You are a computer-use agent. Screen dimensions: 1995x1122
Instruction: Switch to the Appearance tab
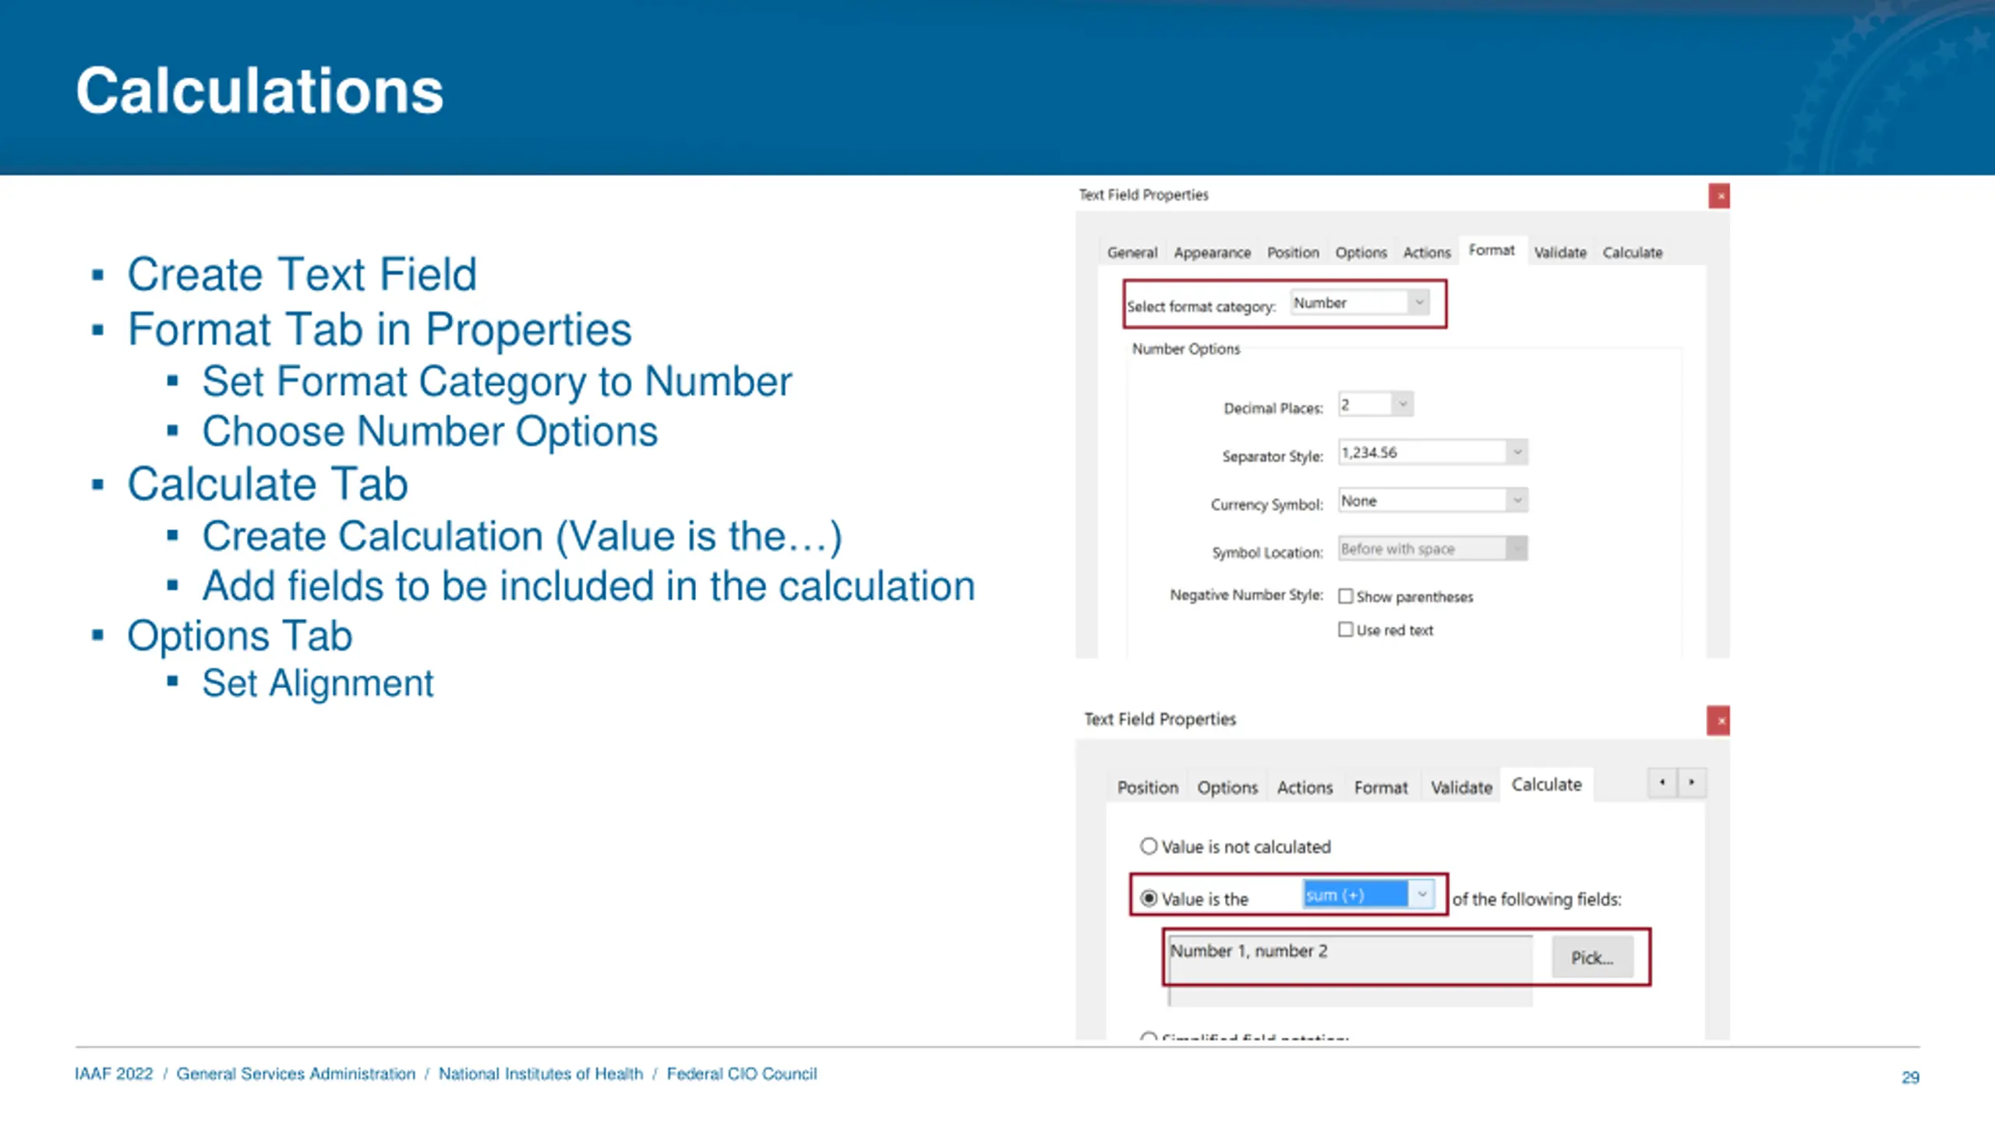tap(1212, 252)
